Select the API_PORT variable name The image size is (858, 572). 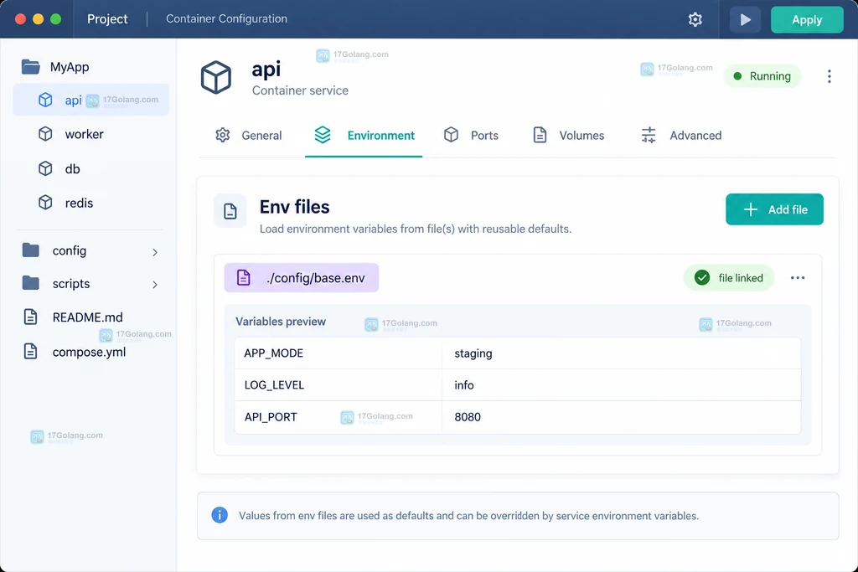tap(271, 417)
